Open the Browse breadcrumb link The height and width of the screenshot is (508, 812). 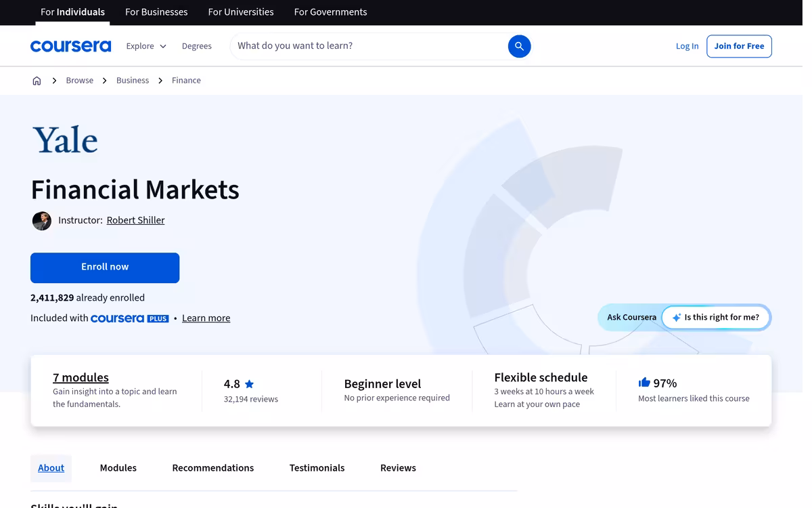[x=80, y=81]
